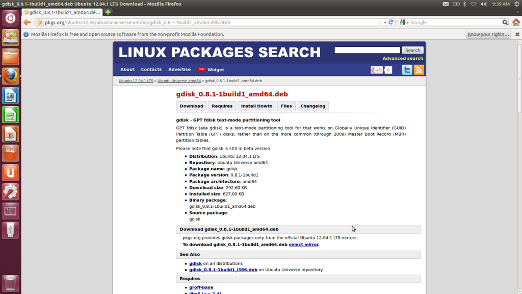Open the groff-base requirement link
This screenshot has height=294, width=522.
[201, 287]
